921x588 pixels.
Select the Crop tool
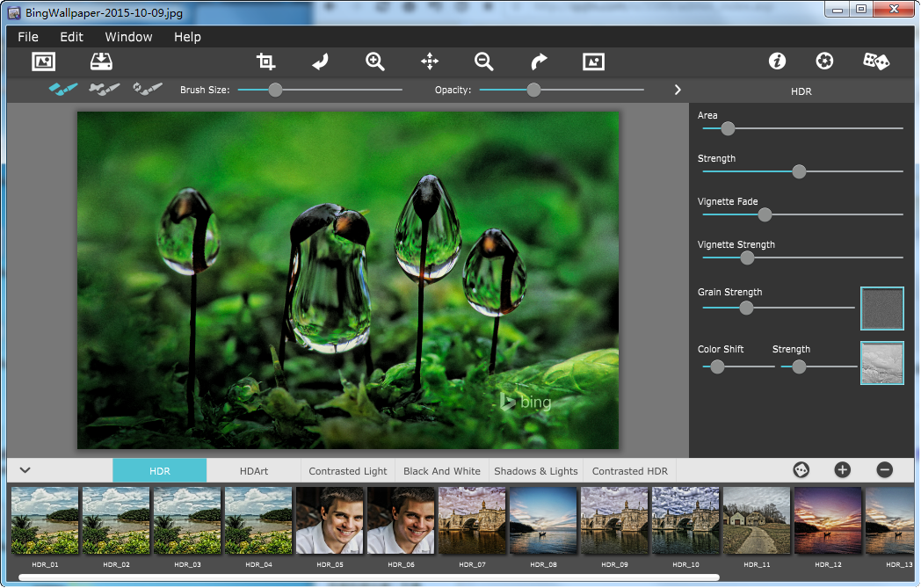(265, 62)
